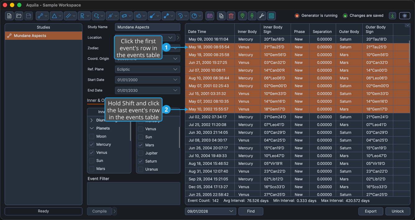Screen dimensions: 415x220
Task: Uncheck Mercury in the inner bodies list
Action: coord(92,144)
